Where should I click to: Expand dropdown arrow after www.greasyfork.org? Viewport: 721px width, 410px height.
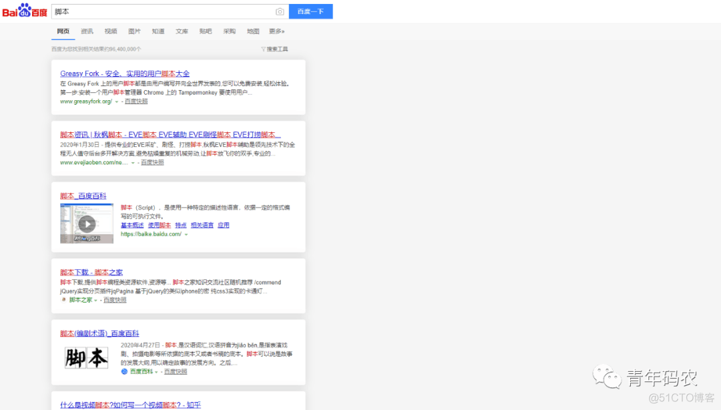click(x=117, y=101)
